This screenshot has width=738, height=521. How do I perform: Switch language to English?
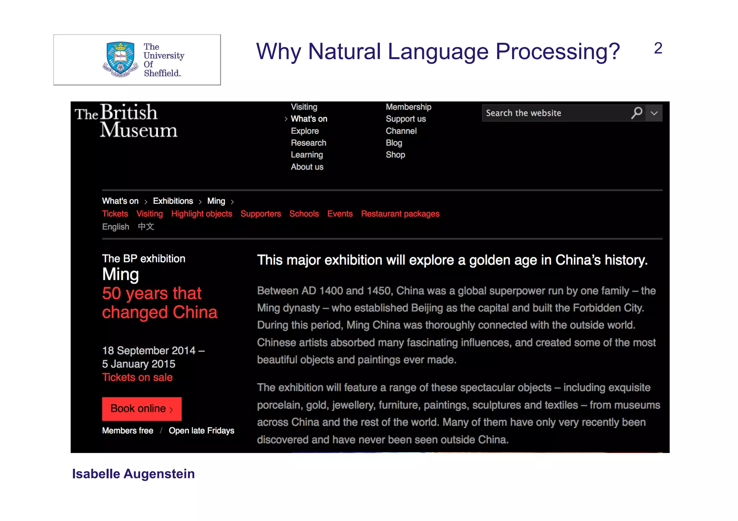(x=116, y=227)
